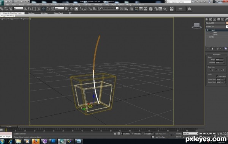Select Bend Axis Z radio button
228x144 pixels.
tap(222, 70)
